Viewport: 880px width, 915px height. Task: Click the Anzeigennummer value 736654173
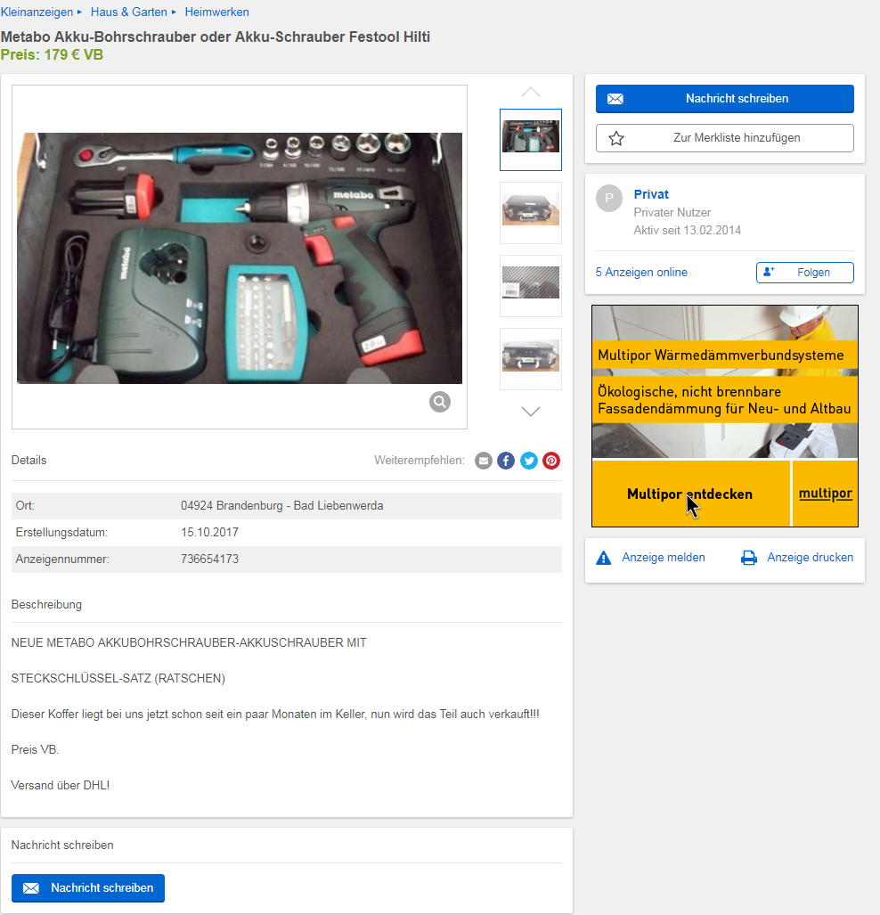click(x=209, y=559)
